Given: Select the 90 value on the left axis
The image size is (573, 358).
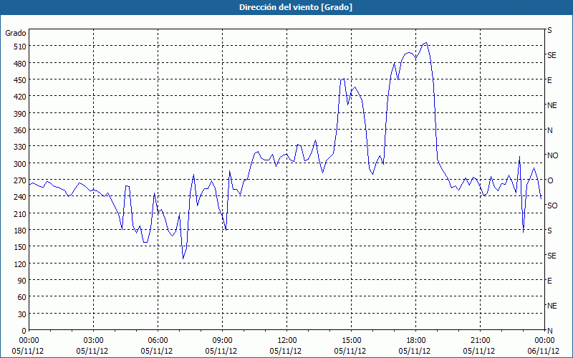Looking at the screenshot, I should [x=22, y=281].
